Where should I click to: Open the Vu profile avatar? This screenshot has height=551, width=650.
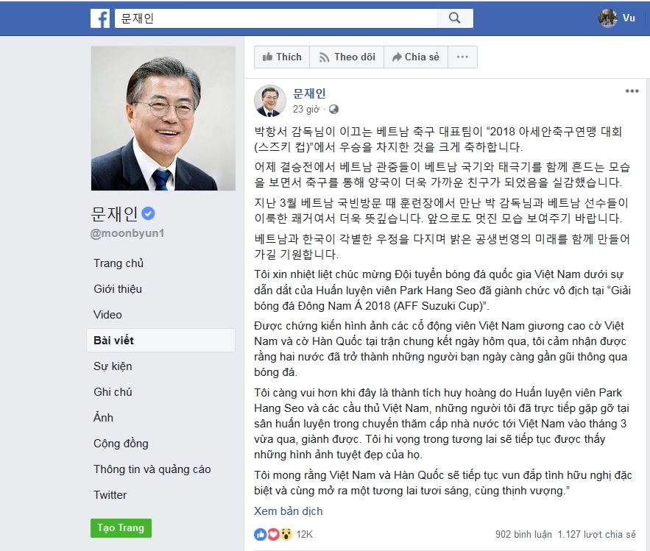point(608,18)
